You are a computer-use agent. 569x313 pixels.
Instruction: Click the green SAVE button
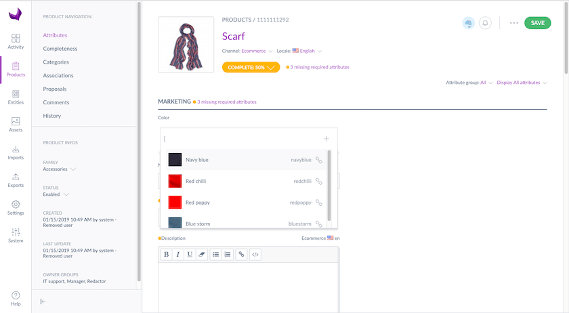click(537, 23)
